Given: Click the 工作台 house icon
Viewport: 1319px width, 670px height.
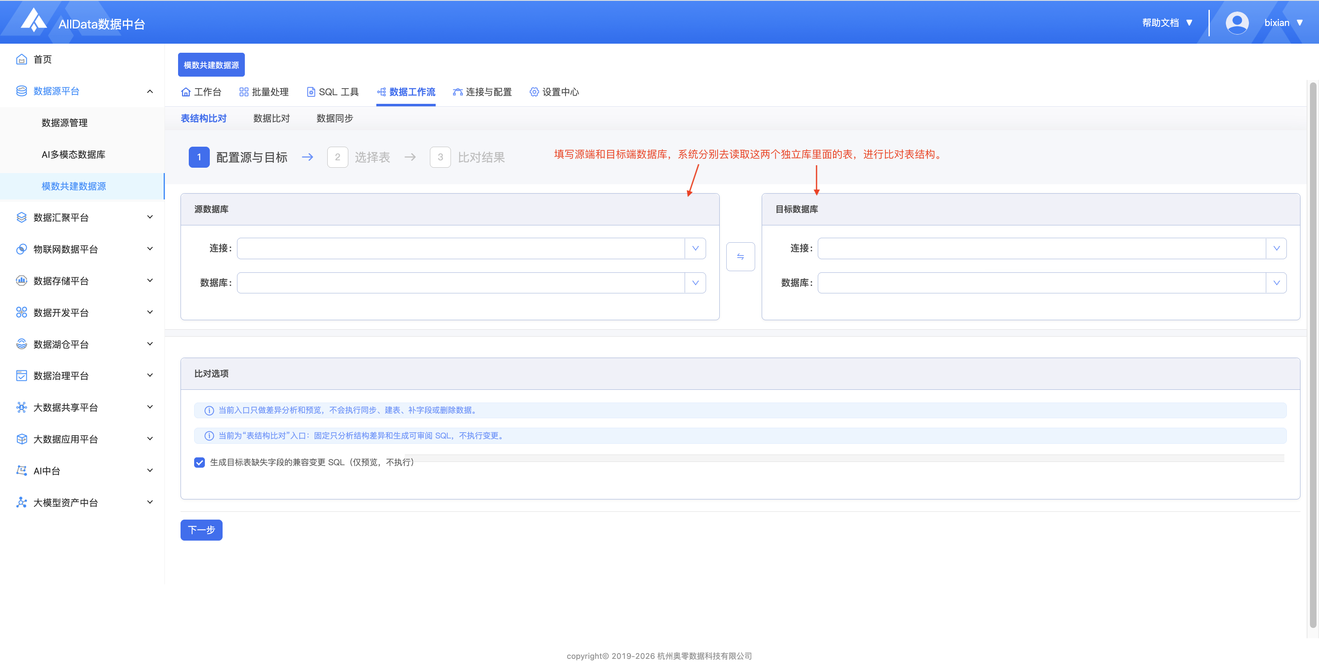Looking at the screenshot, I should pyautogui.click(x=186, y=92).
